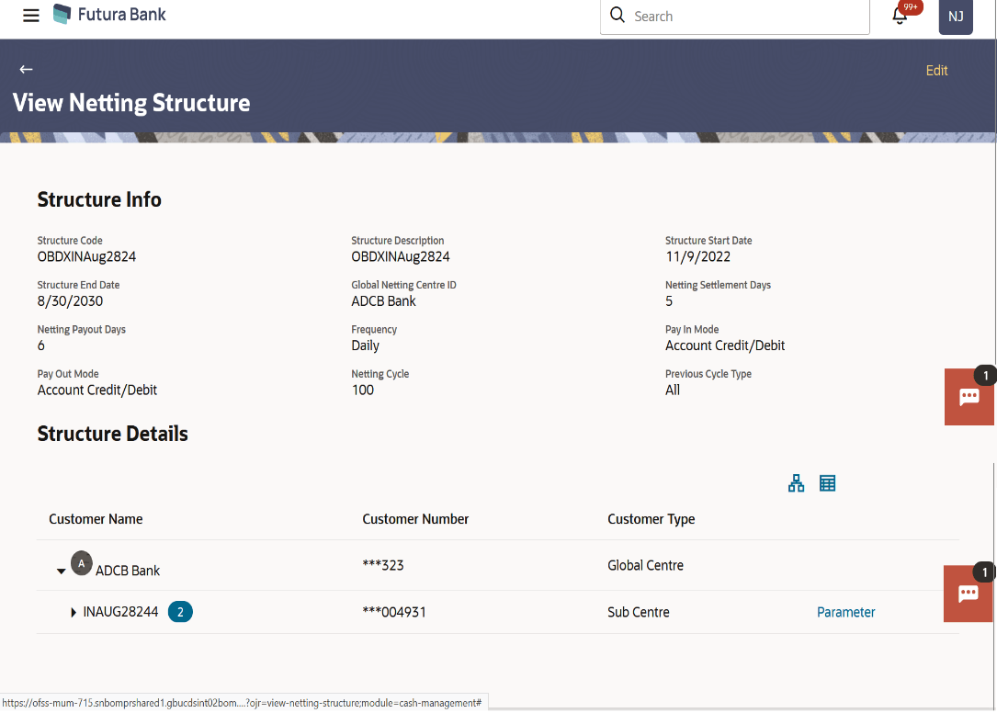Select INAUG28244 customer name text
Viewport: 997px width, 713px height.
click(120, 612)
